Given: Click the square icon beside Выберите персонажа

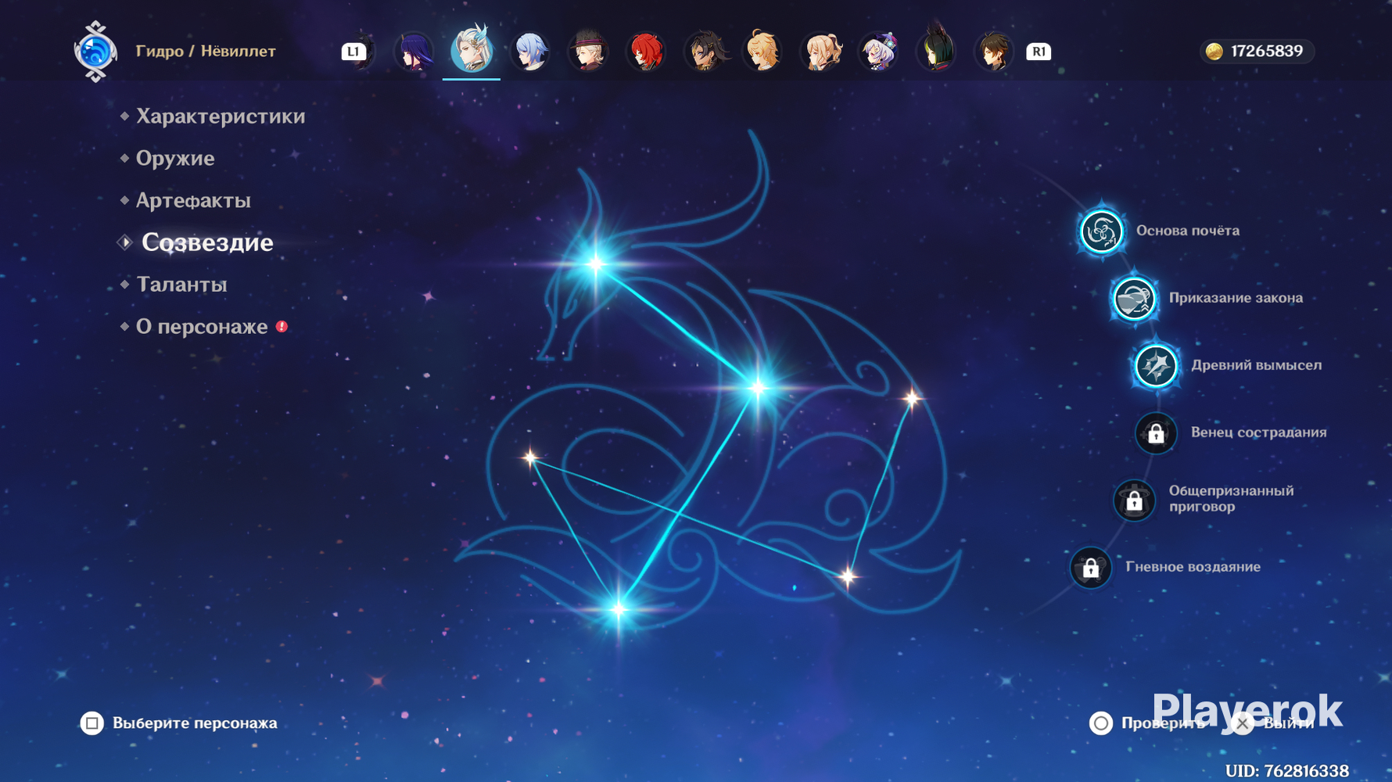Looking at the screenshot, I should pos(91,723).
